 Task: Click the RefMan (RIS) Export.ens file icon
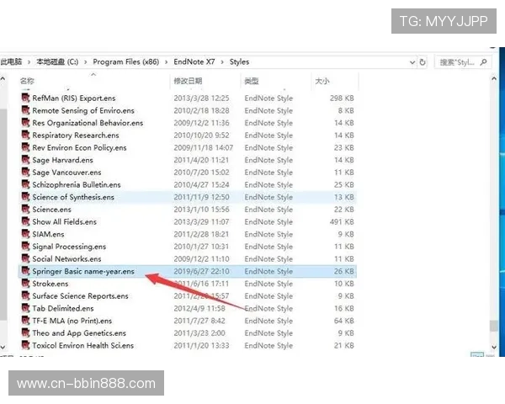pos(26,98)
